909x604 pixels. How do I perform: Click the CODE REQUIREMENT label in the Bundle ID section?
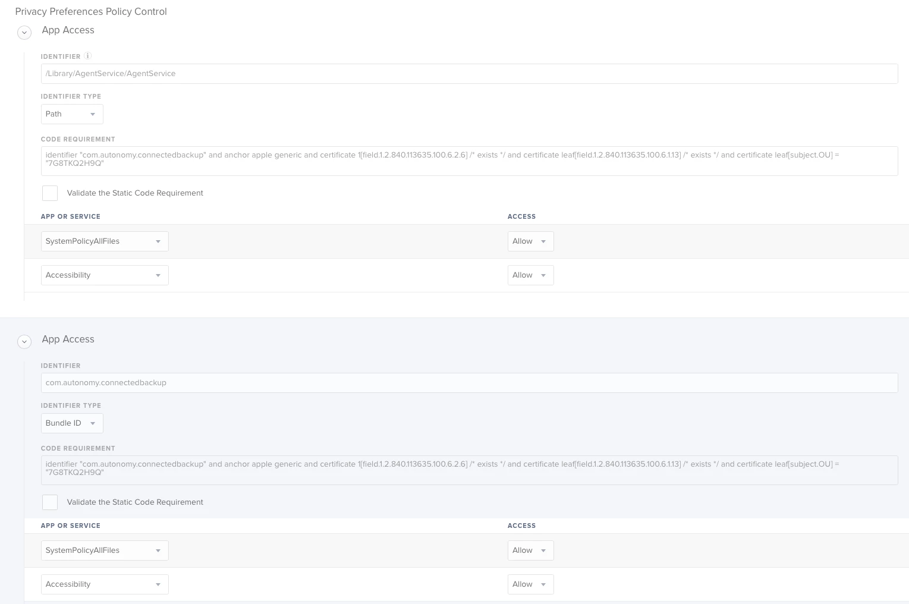point(78,448)
